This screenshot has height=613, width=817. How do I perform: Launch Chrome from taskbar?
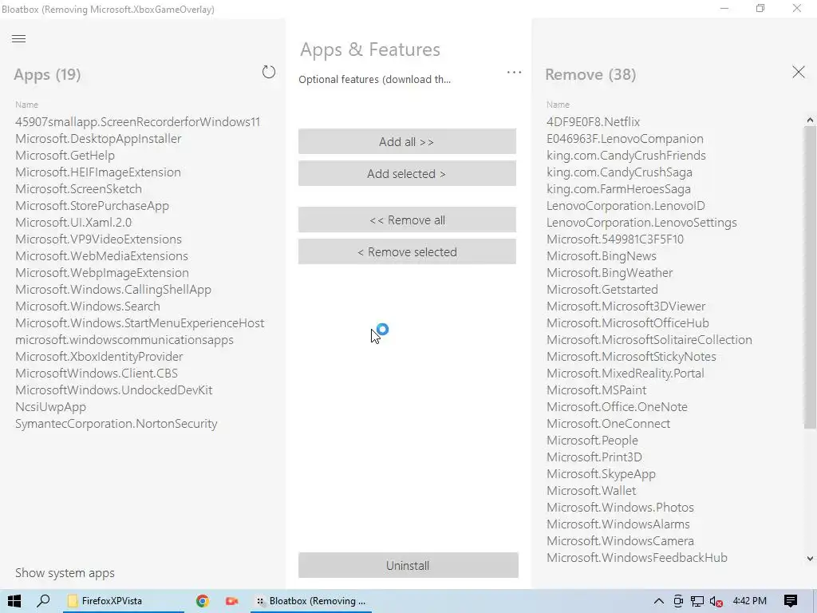pyautogui.click(x=202, y=601)
